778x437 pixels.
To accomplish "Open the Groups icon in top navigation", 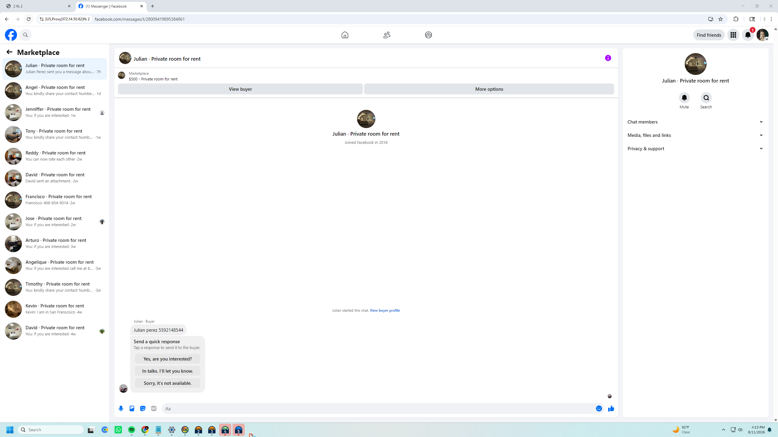I will pos(428,35).
